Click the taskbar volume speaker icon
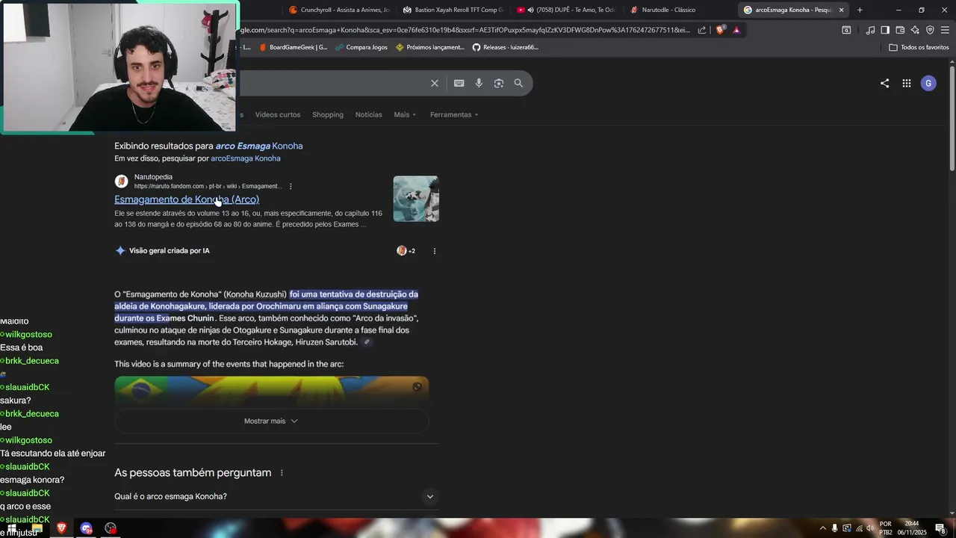 click(870, 528)
